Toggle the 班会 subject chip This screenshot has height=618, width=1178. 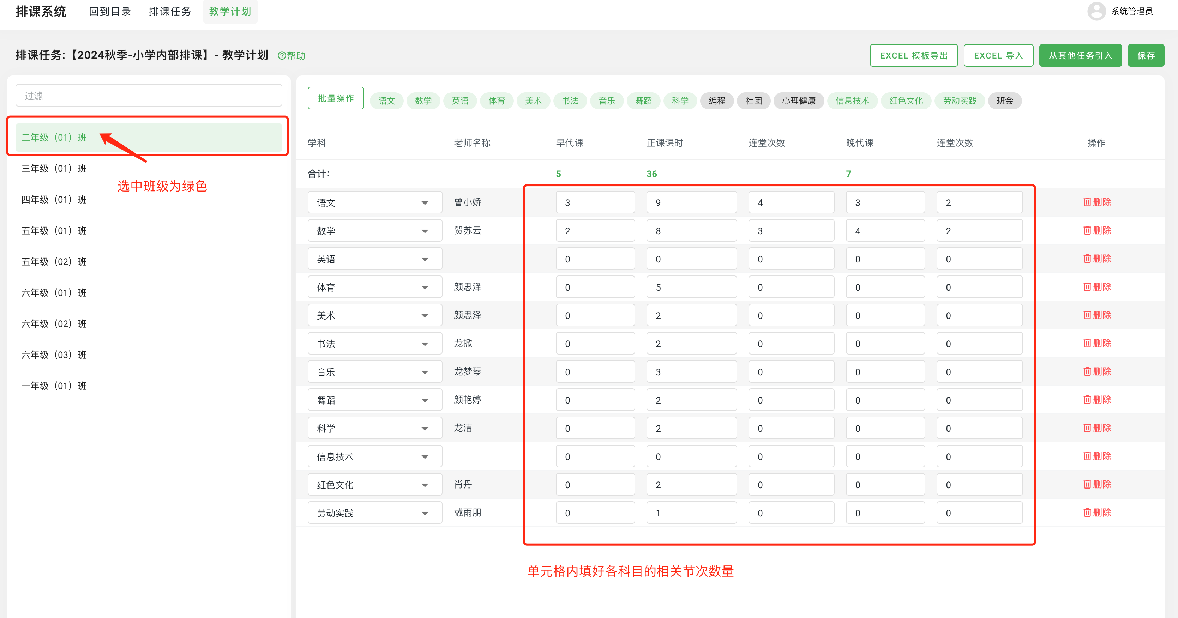coord(1005,101)
